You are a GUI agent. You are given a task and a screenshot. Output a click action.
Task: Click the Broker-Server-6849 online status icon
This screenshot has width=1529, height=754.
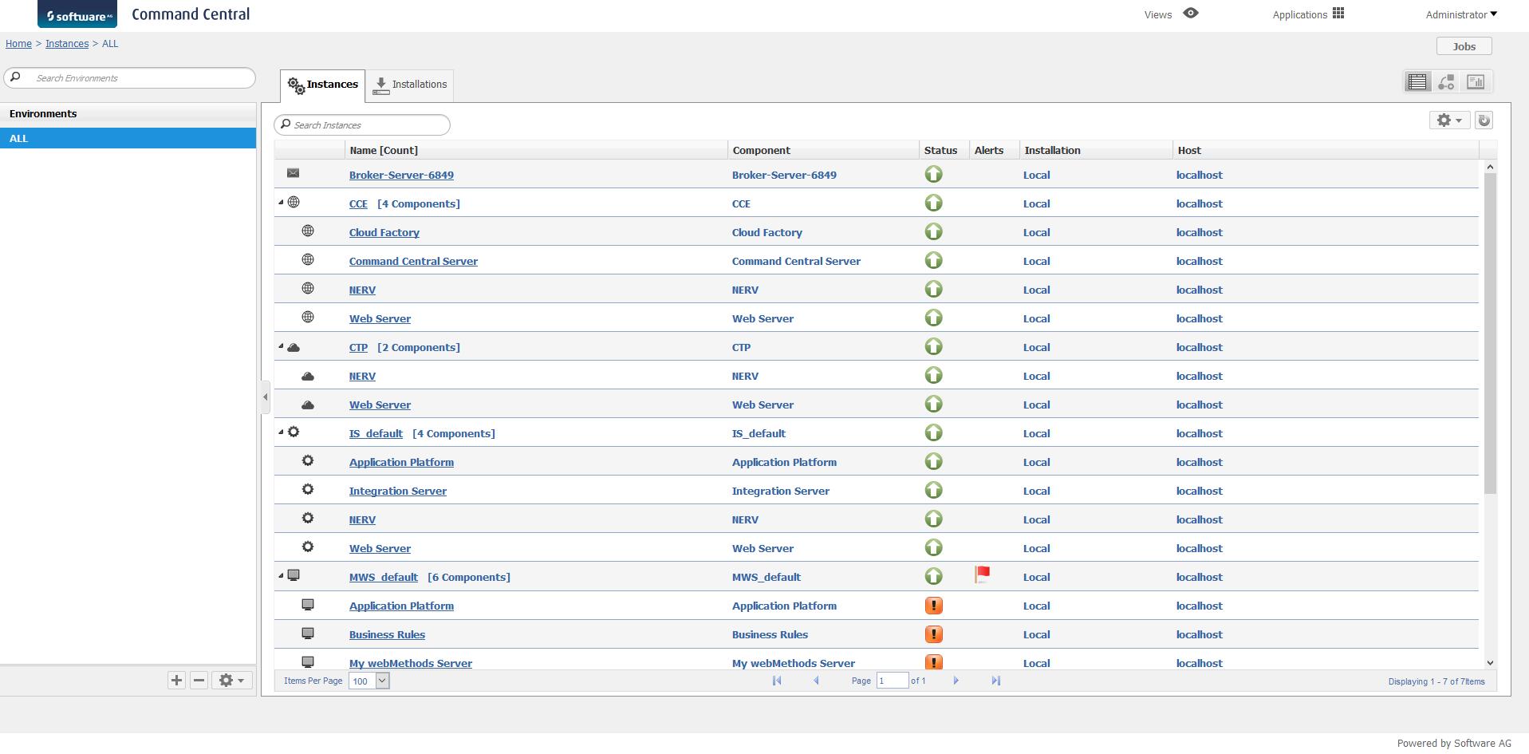click(x=933, y=174)
